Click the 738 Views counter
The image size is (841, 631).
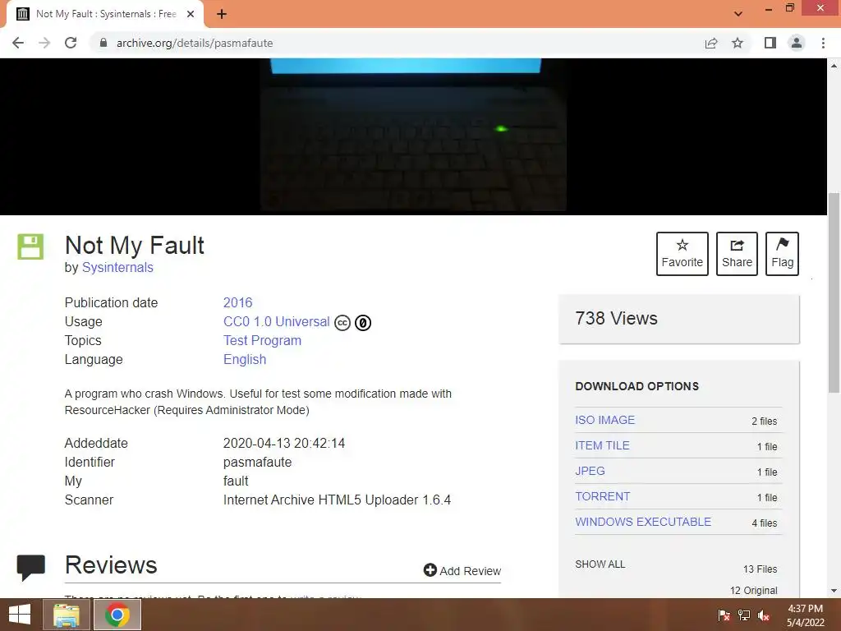[616, 318]
